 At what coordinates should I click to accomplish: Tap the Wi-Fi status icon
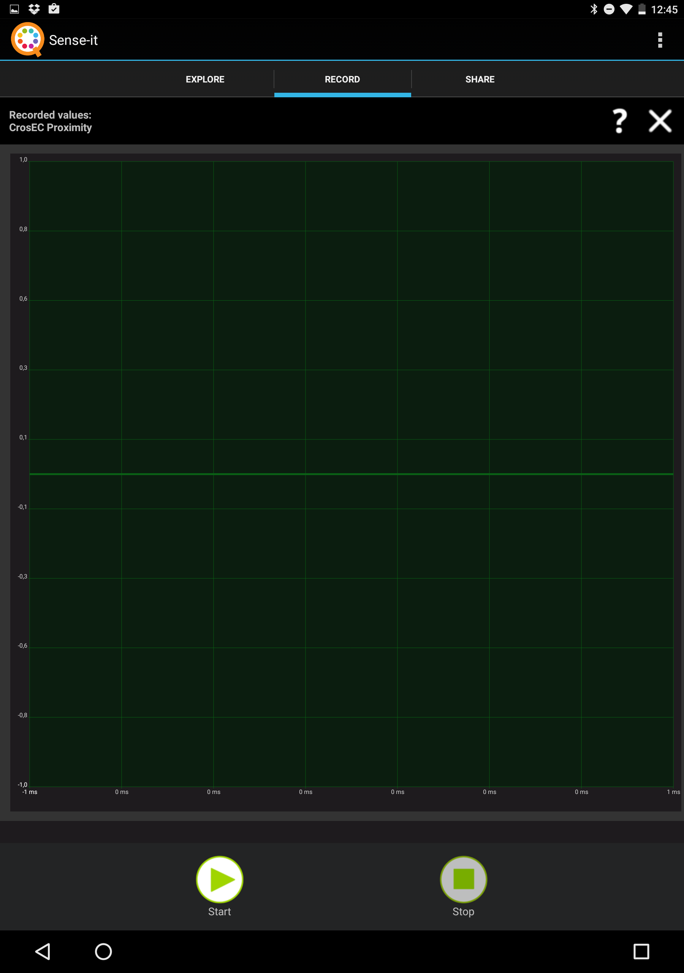[x=626, y=9]
